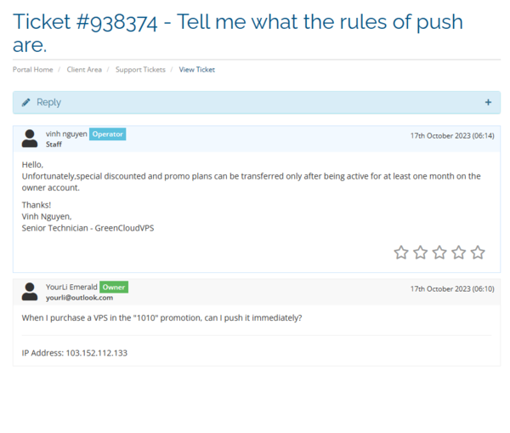Viewport: 510px width, 433px height.
Task: Rate the reply one star
Action: (401, 252)
